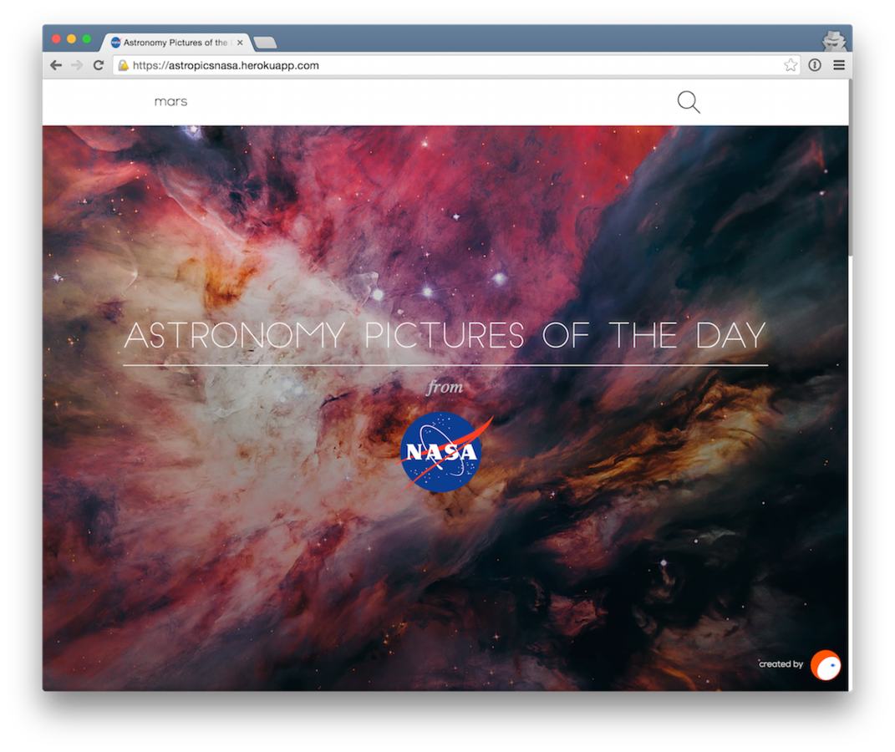Image resolution: width=895 pixels, height=752 pixels.
Task: Click the 'Astronomy Pictures of the Day' heading
Action: (445, 336)
